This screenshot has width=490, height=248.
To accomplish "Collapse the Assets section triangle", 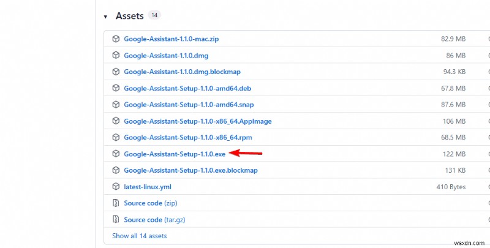I will (x=105, y=17).
